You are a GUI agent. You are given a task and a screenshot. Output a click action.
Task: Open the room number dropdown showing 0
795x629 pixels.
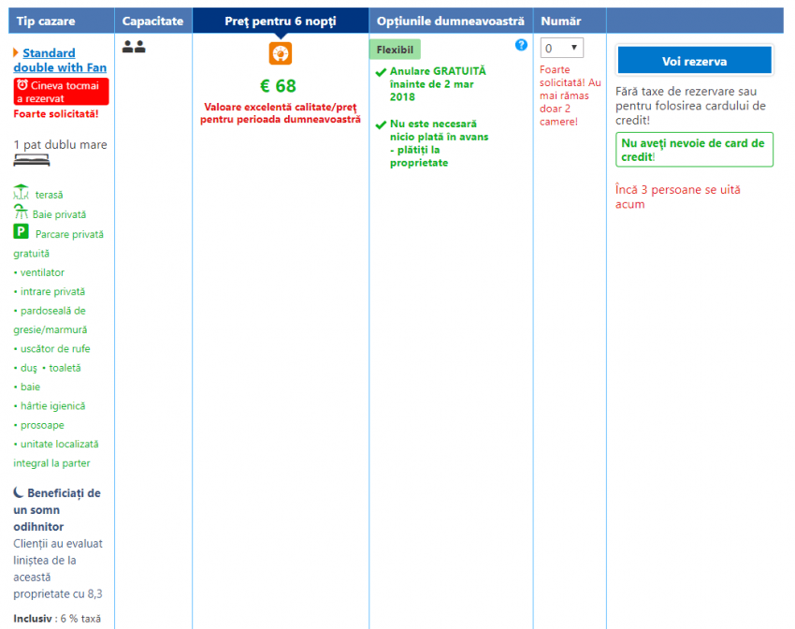coord(562,48)
